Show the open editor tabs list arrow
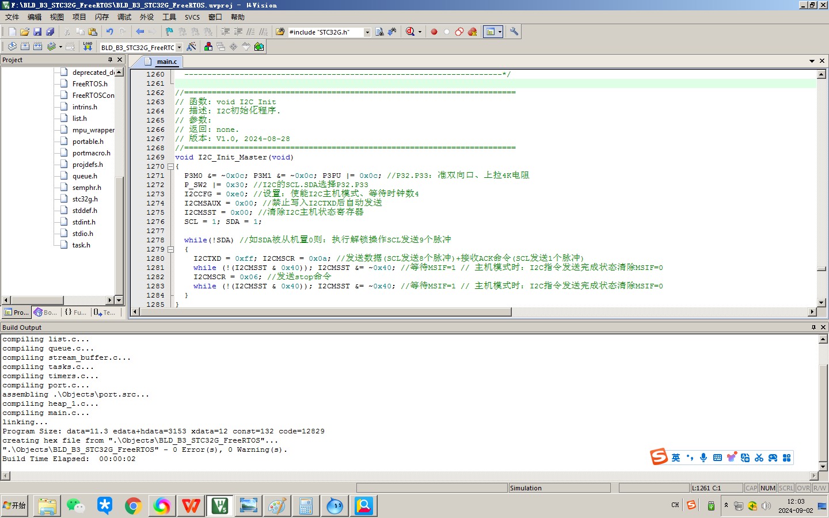The height and width of the screenshot is (518, 829). [812, 60]
